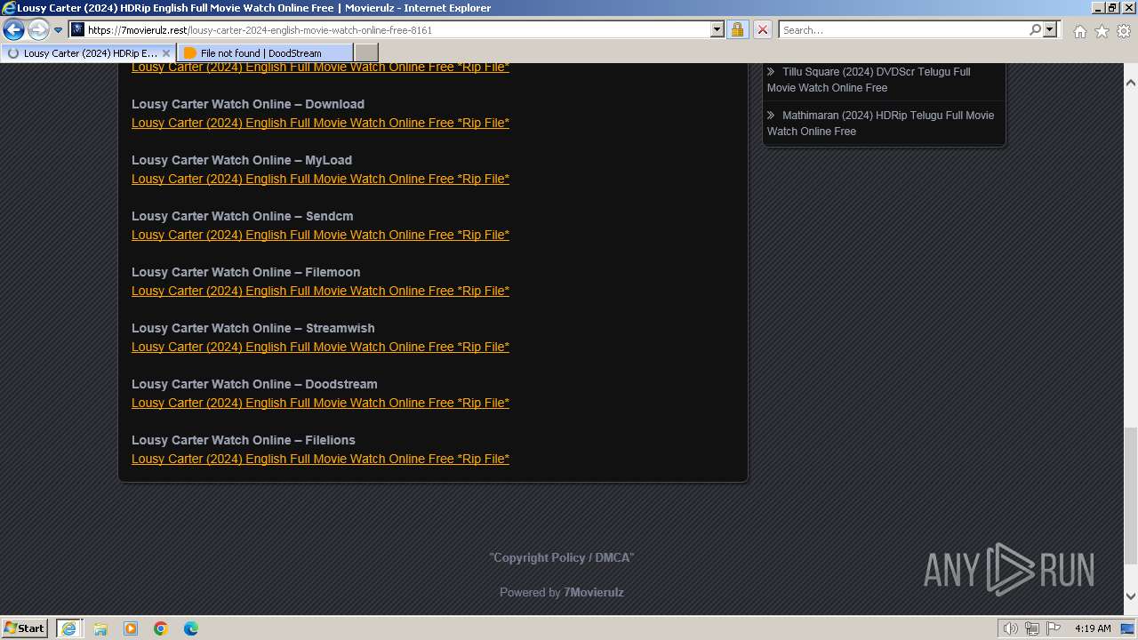Image resolution: width=1138 pixels, height=640 pixels.
Task: Click the scrollbar up arrow
Action: [x=1131, y=82]
